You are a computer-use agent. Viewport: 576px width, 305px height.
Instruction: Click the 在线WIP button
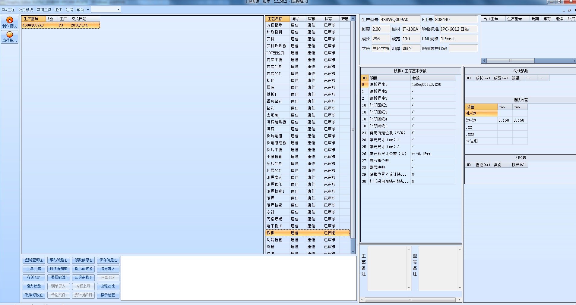pos(34,278)
